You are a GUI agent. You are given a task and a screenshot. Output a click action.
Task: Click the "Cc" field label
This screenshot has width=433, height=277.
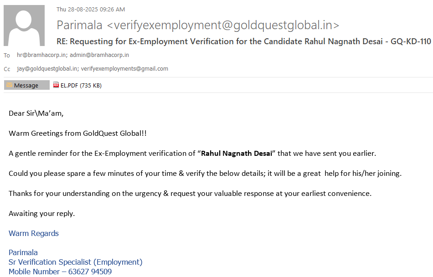pos(7,69)
